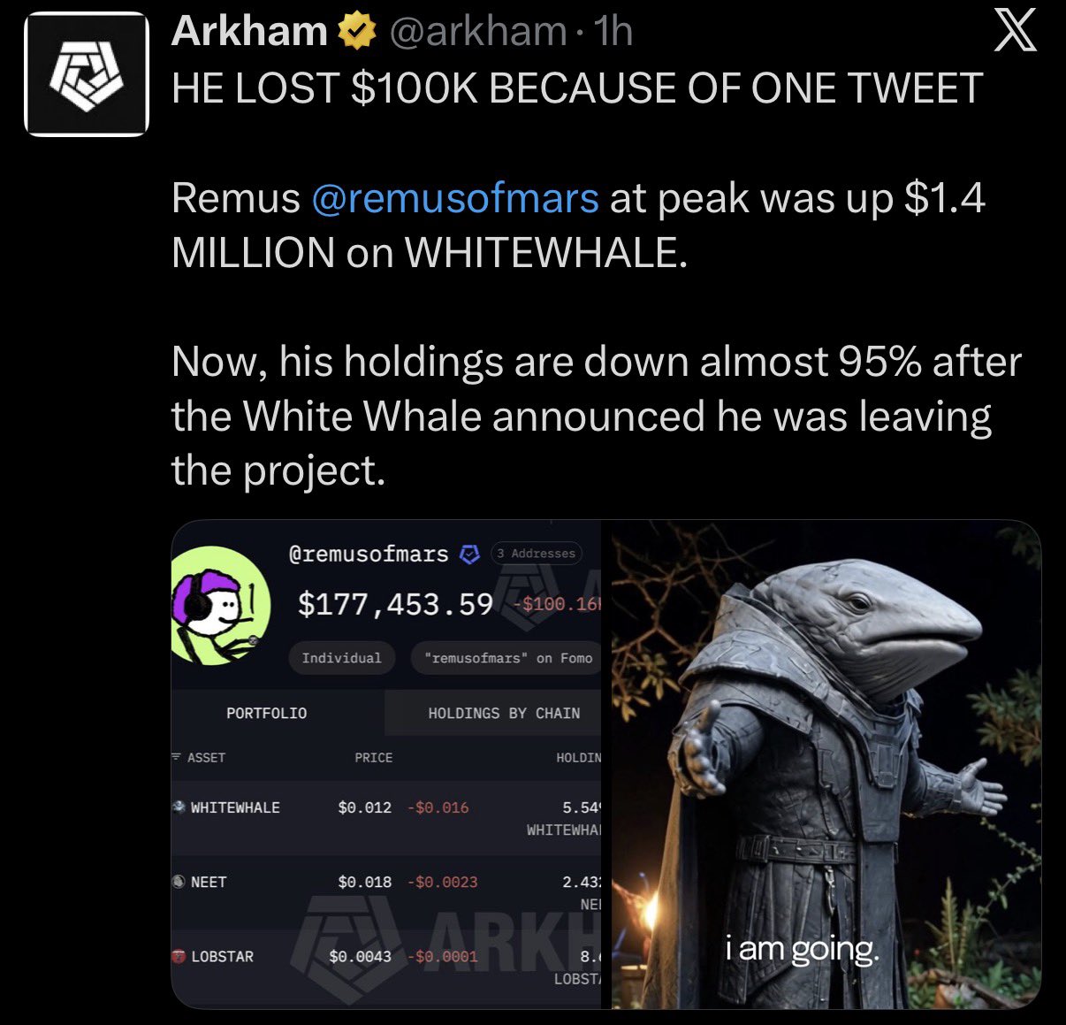Click the Individual tag
1066x1025 pixels.
click(x=341, y=658)
